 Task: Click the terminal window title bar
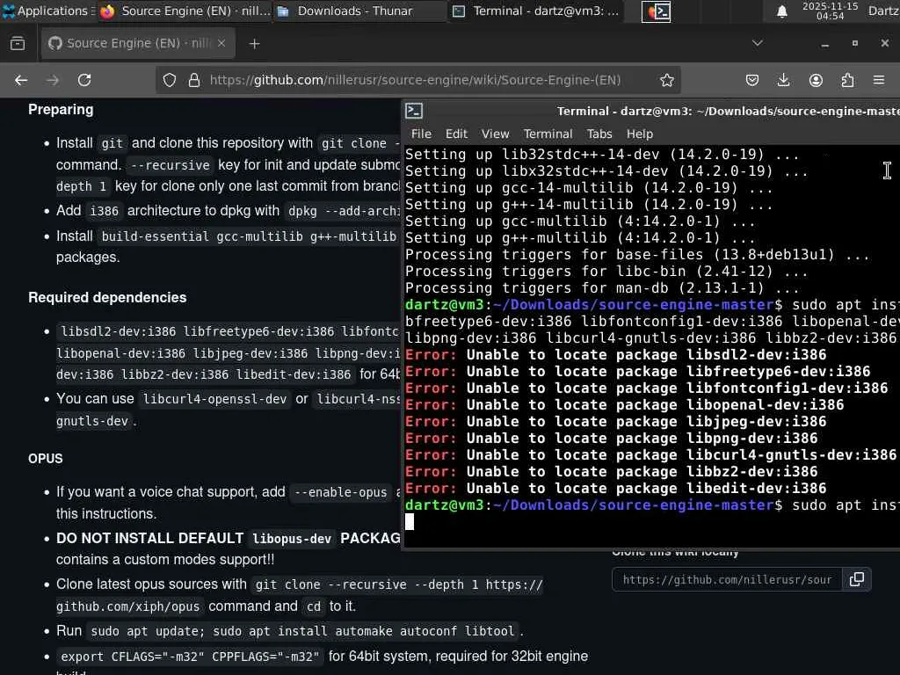point(651,111)
